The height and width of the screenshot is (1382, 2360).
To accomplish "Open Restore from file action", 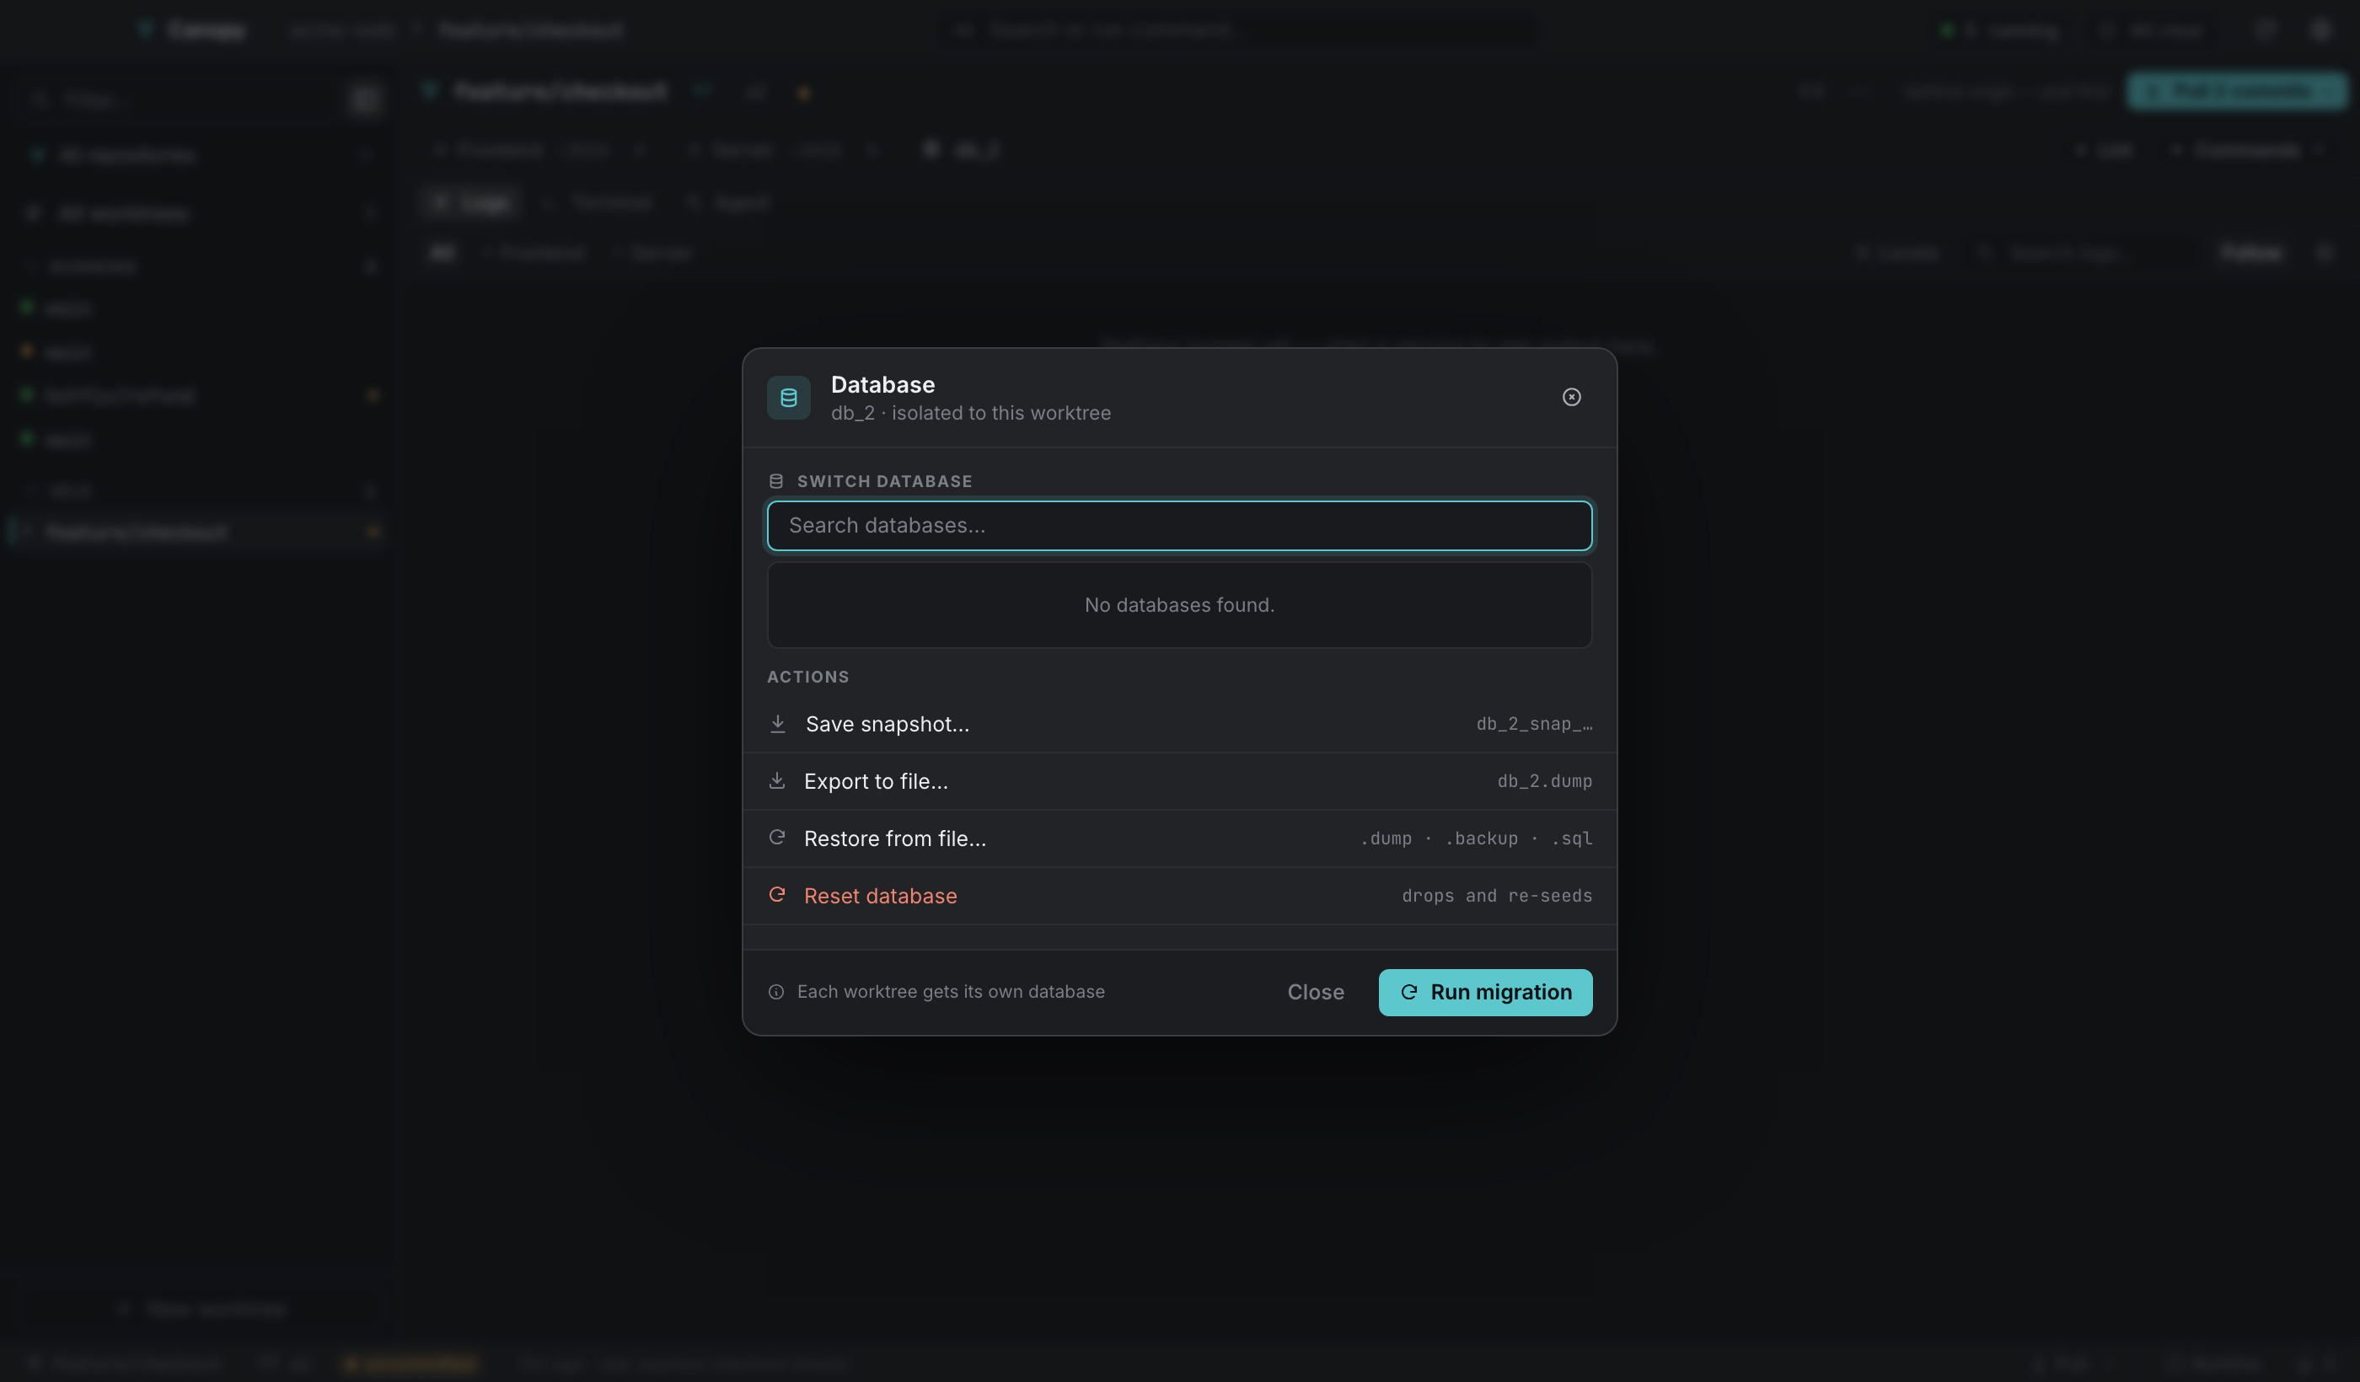I will pyautogui.click(x=1179, y=838).
